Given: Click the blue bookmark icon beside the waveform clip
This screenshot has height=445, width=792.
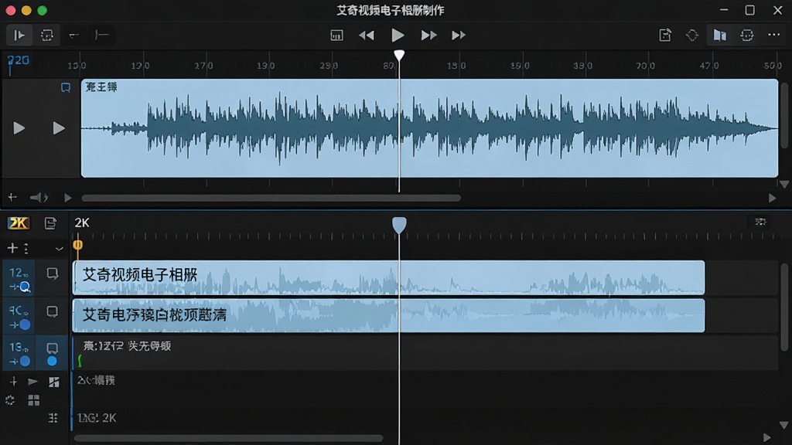Looking at the screenshot, I should pos(66,88).
